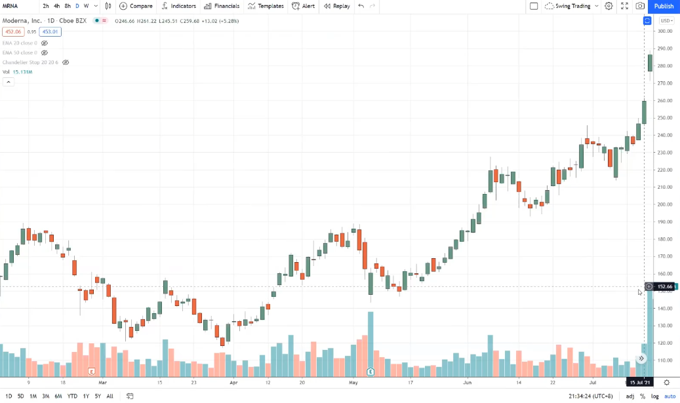The width and height of the screenshot is (680, 403).
Task: Open the timezone menu showing UTC+8
Action: (591, 396)
